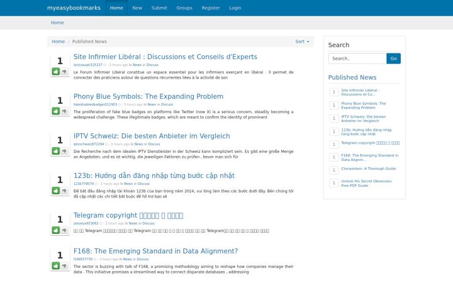The image size is (453, 283).
Task: Open sidebar link Site Infirmier Libéral
Action: [361, 92]
